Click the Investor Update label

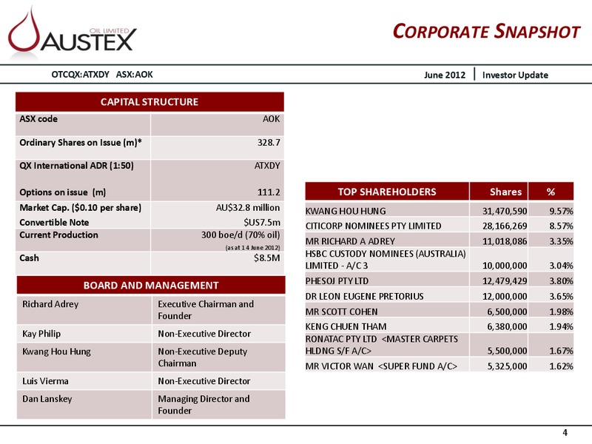point(515,75)
